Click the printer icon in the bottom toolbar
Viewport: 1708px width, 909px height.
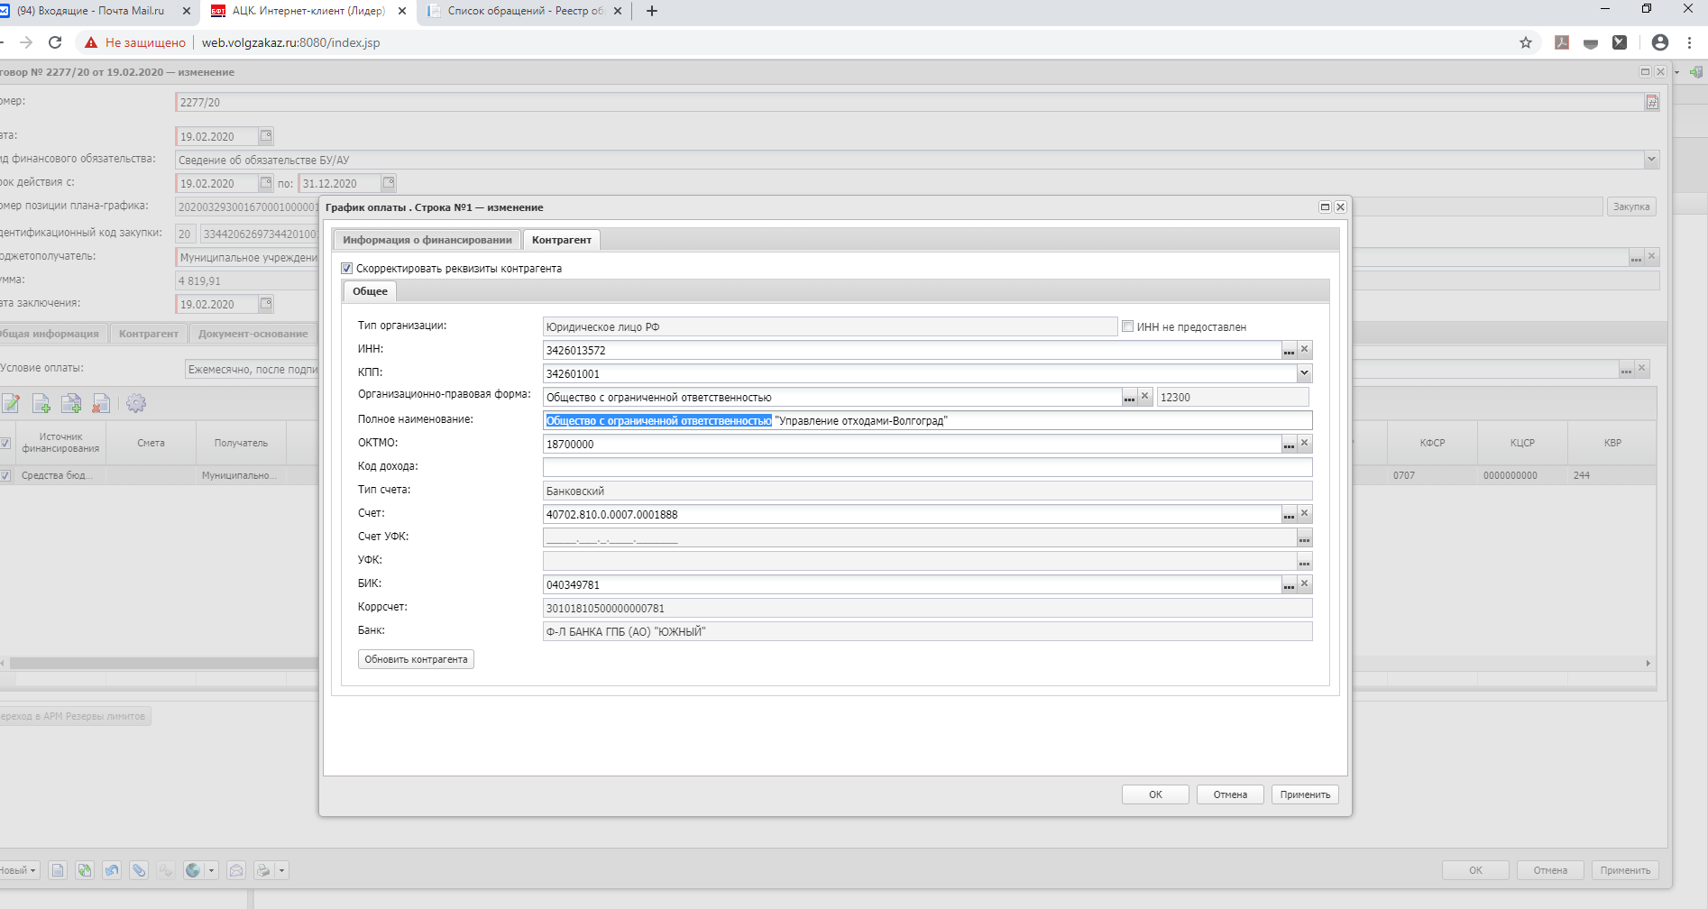(x=263, y=870)
